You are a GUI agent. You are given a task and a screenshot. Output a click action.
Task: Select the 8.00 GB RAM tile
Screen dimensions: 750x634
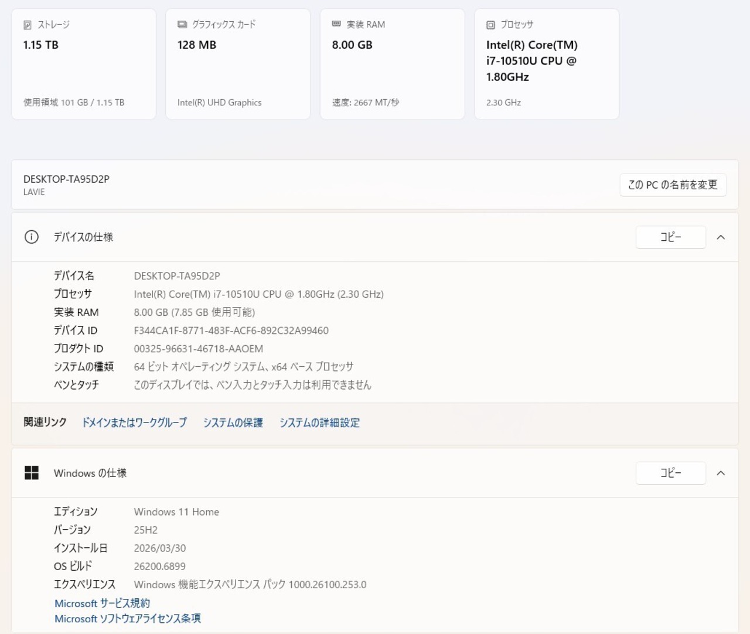tap(392, 64)
